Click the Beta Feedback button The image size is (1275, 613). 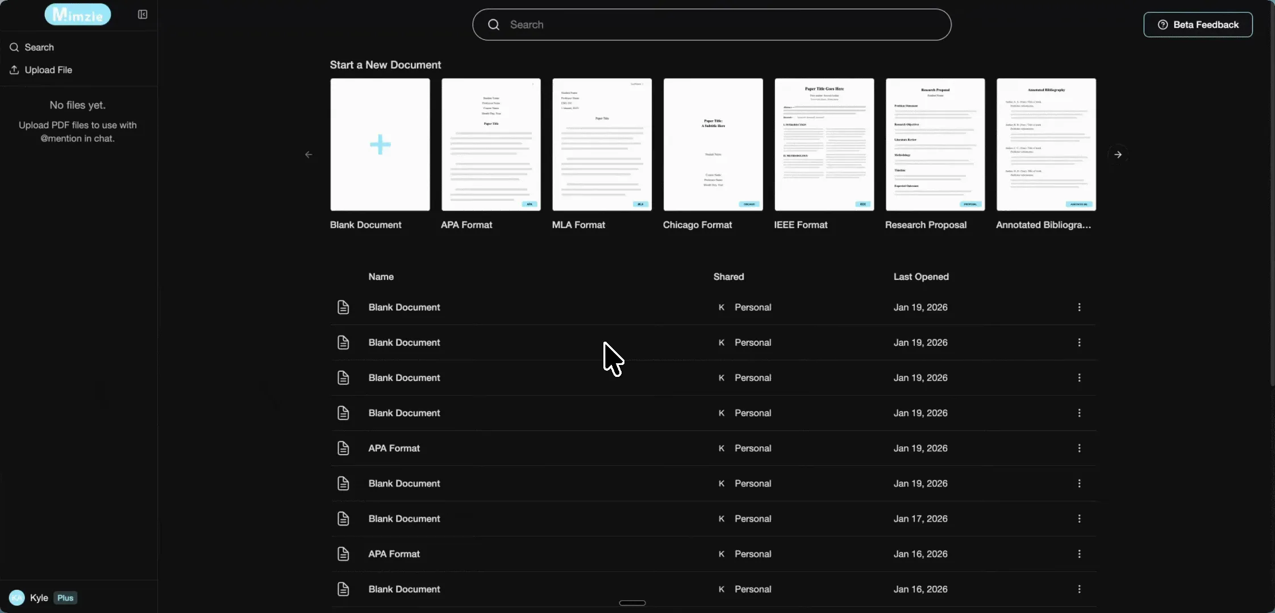[x=1198, y=25]
